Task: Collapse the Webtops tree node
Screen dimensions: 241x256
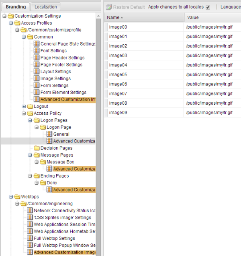Action: coord(11,197)
